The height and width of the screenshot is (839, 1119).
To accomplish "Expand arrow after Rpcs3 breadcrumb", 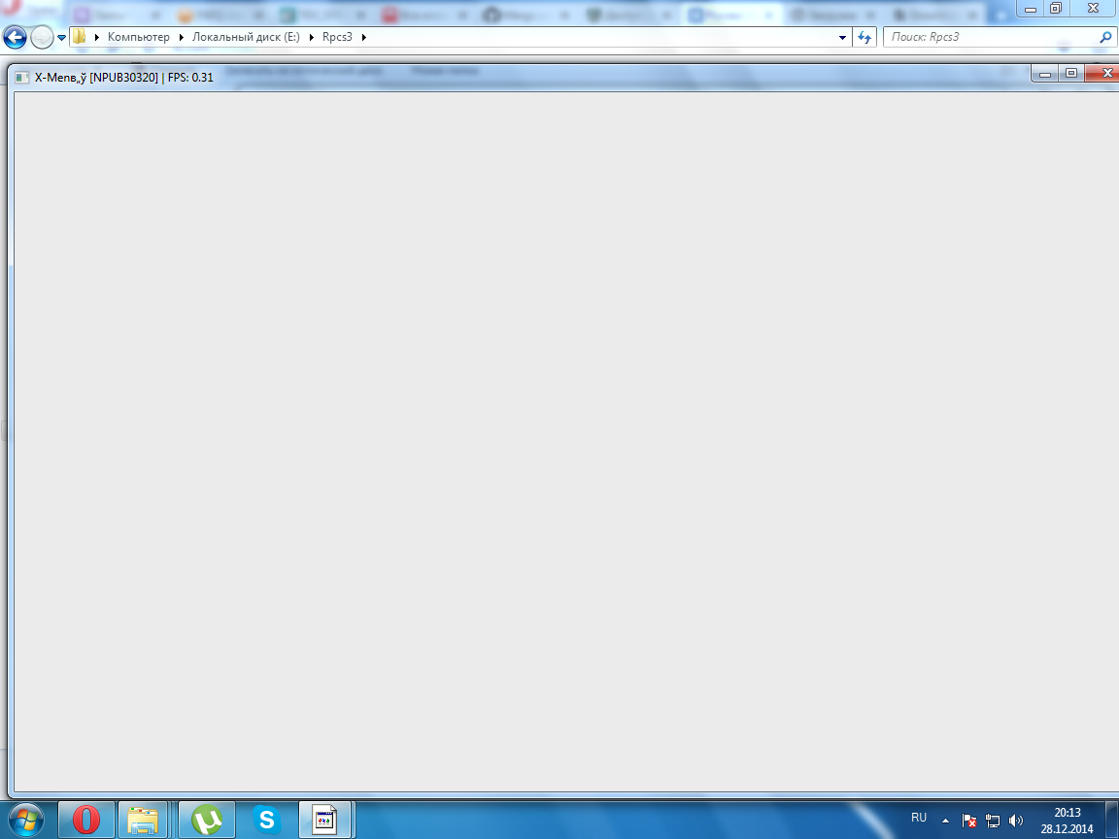I will pos(364,37).
